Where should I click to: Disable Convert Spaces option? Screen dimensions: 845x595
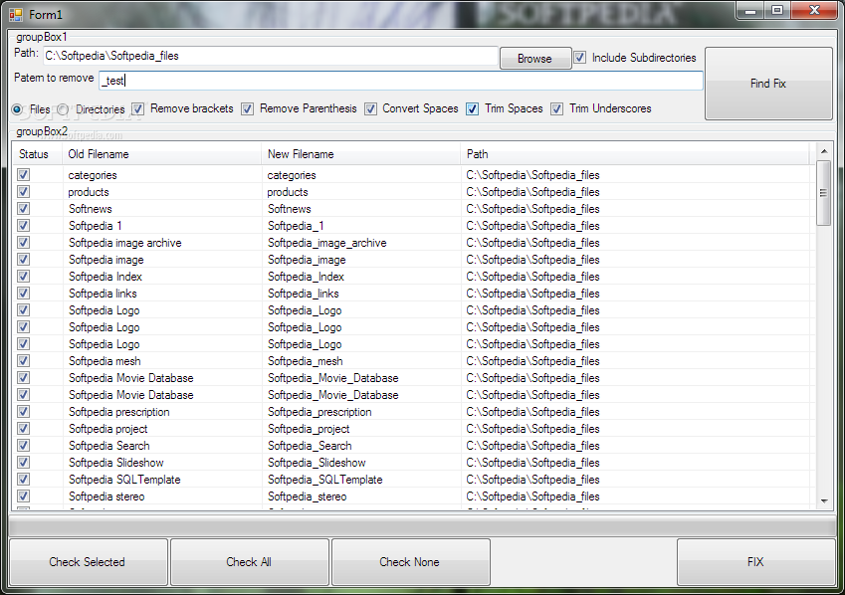370,108
